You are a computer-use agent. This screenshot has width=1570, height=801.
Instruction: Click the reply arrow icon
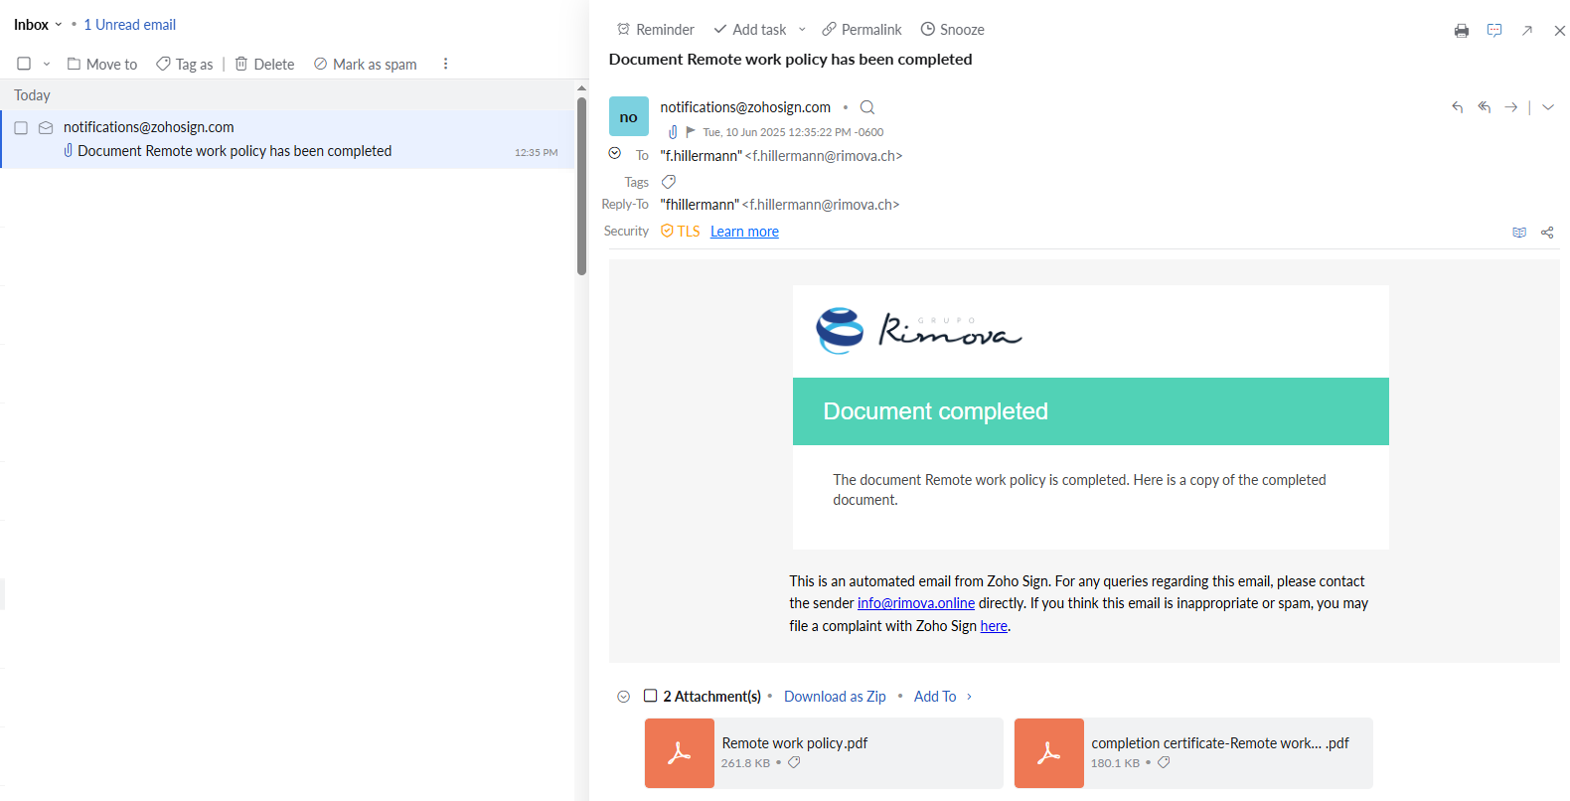click(1457, 107)
